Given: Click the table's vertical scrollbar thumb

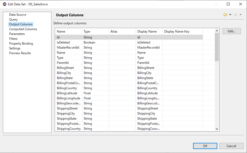Looking at the screenshot, I should pyautogui.click(x=217, y=47).
